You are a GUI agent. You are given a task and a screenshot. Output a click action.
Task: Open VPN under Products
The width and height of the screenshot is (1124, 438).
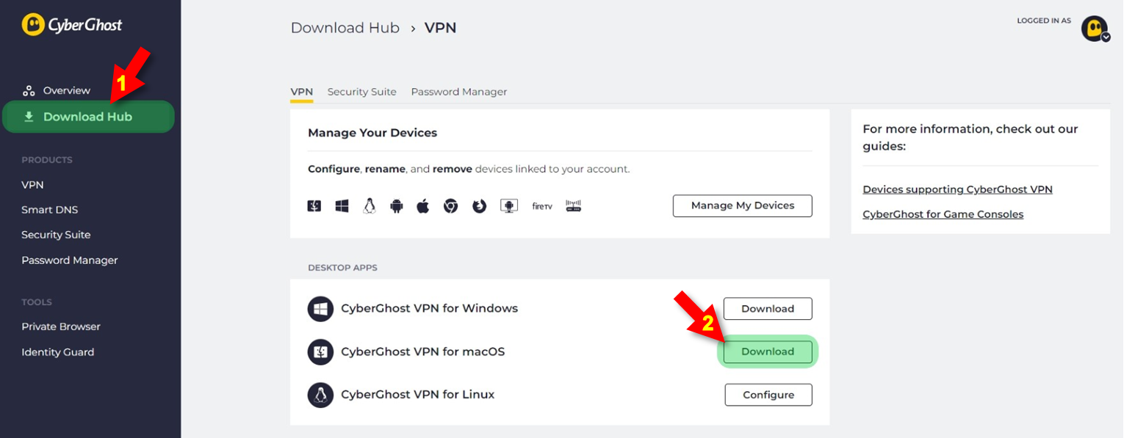[32, 185]
